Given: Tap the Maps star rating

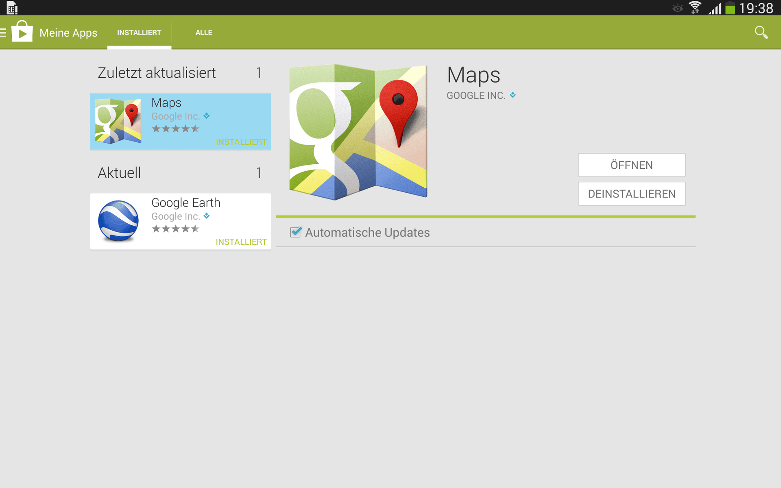Looking at the screenshot, I should click(176, 129).
